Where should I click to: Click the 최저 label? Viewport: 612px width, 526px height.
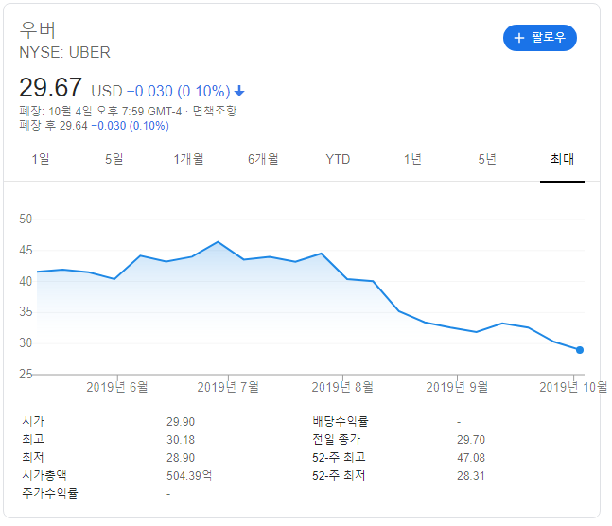pos(33,457)
